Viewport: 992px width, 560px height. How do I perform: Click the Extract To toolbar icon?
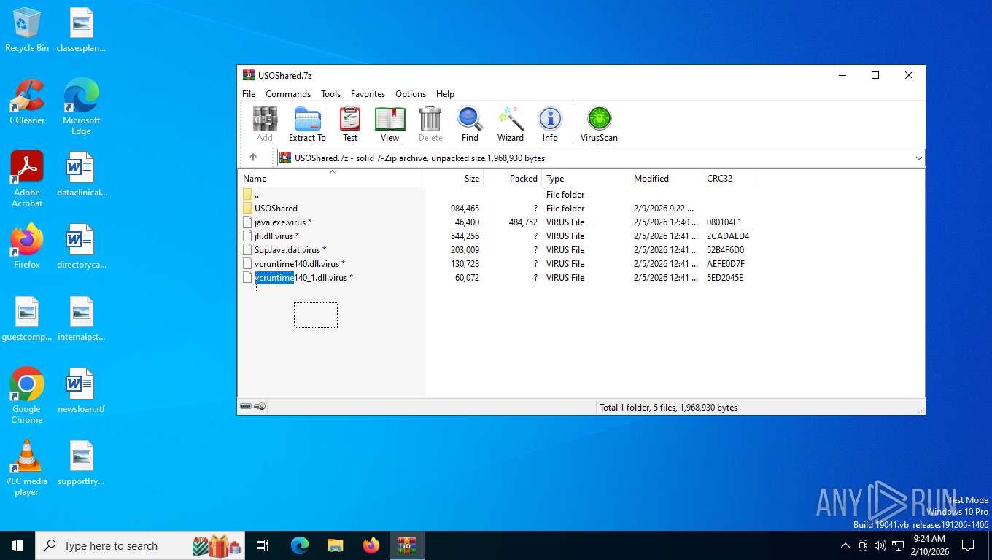307,124
